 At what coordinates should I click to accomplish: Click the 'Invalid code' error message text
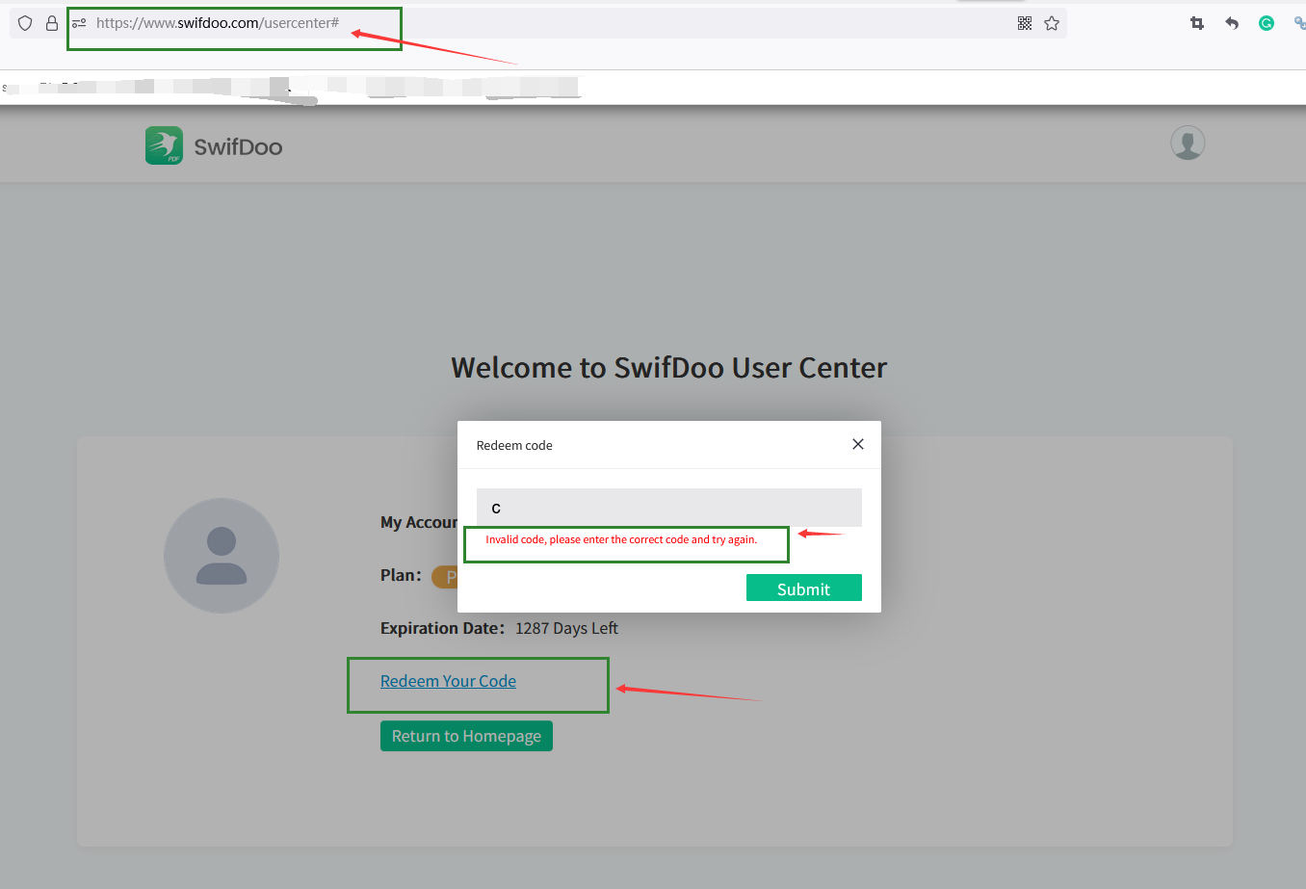(x=621, y=539)
